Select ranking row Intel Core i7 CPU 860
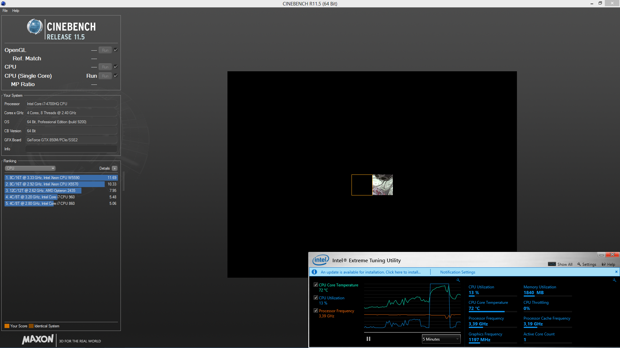The width and height of the screenshot is (620, 348). pyautogui.click(x=61, y=204)
